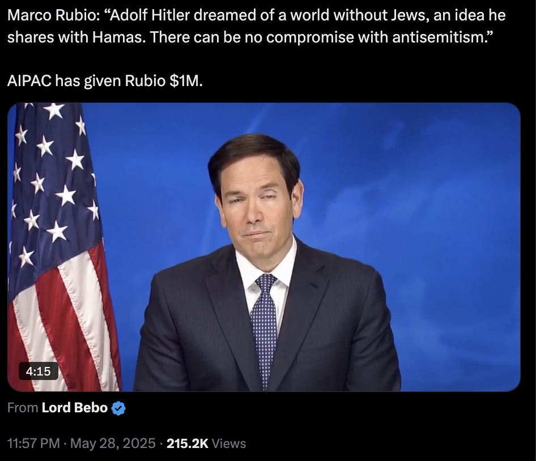Click the "From" label under the video
The width and height of the screenshot is (536, 461).
click(x=23, y=408)
